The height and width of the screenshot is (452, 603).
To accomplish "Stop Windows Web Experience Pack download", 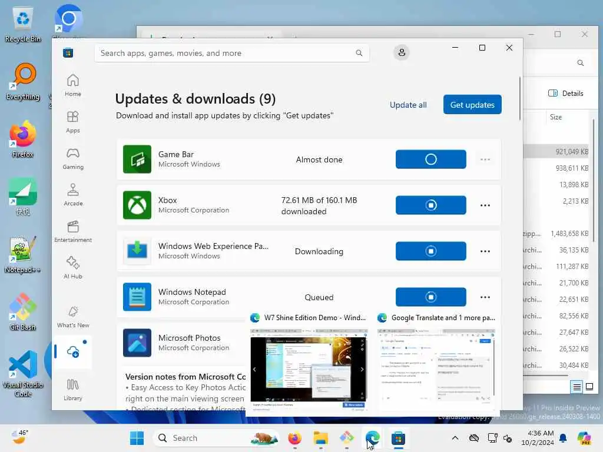I will click(430, 251).
